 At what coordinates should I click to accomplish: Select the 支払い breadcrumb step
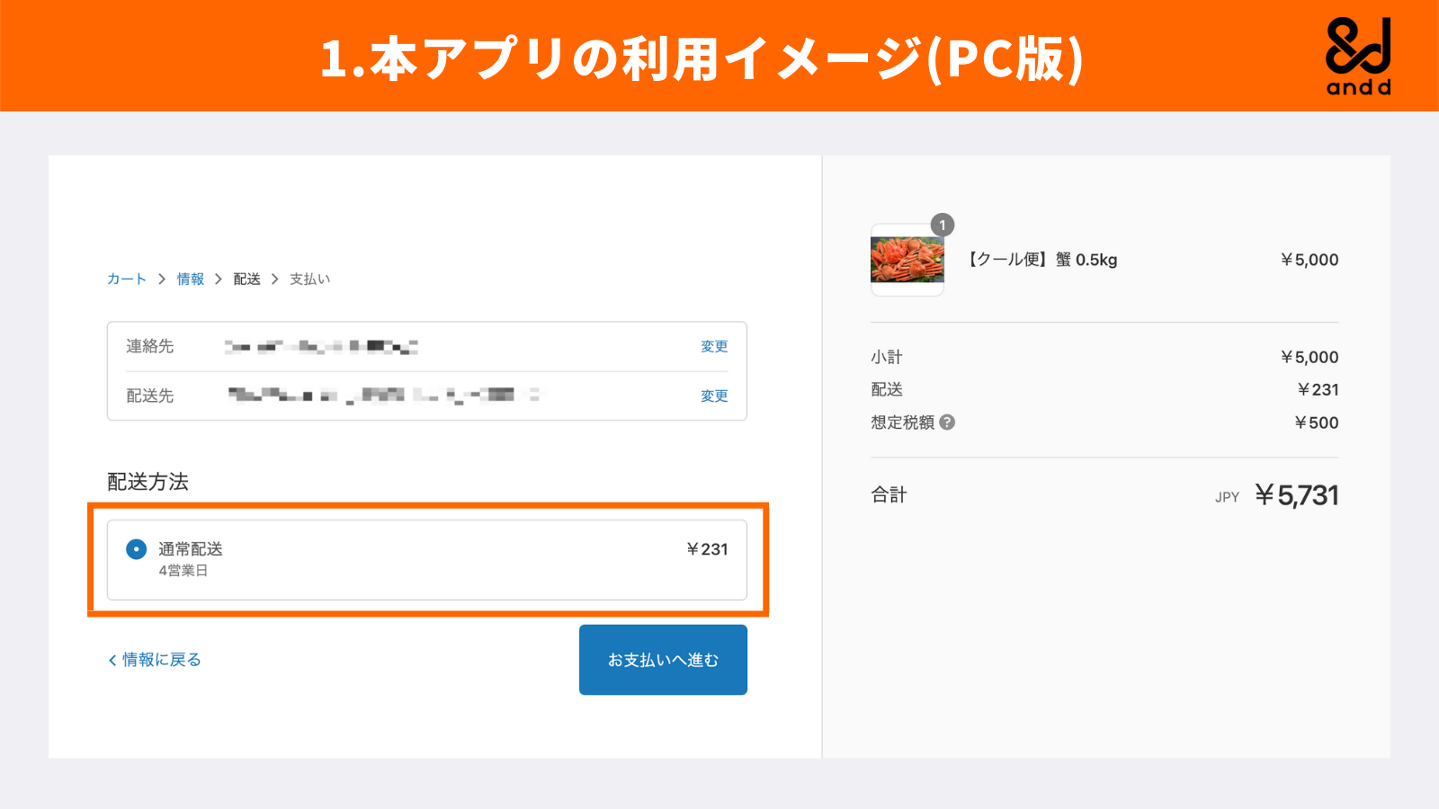(x=309, y=280)
